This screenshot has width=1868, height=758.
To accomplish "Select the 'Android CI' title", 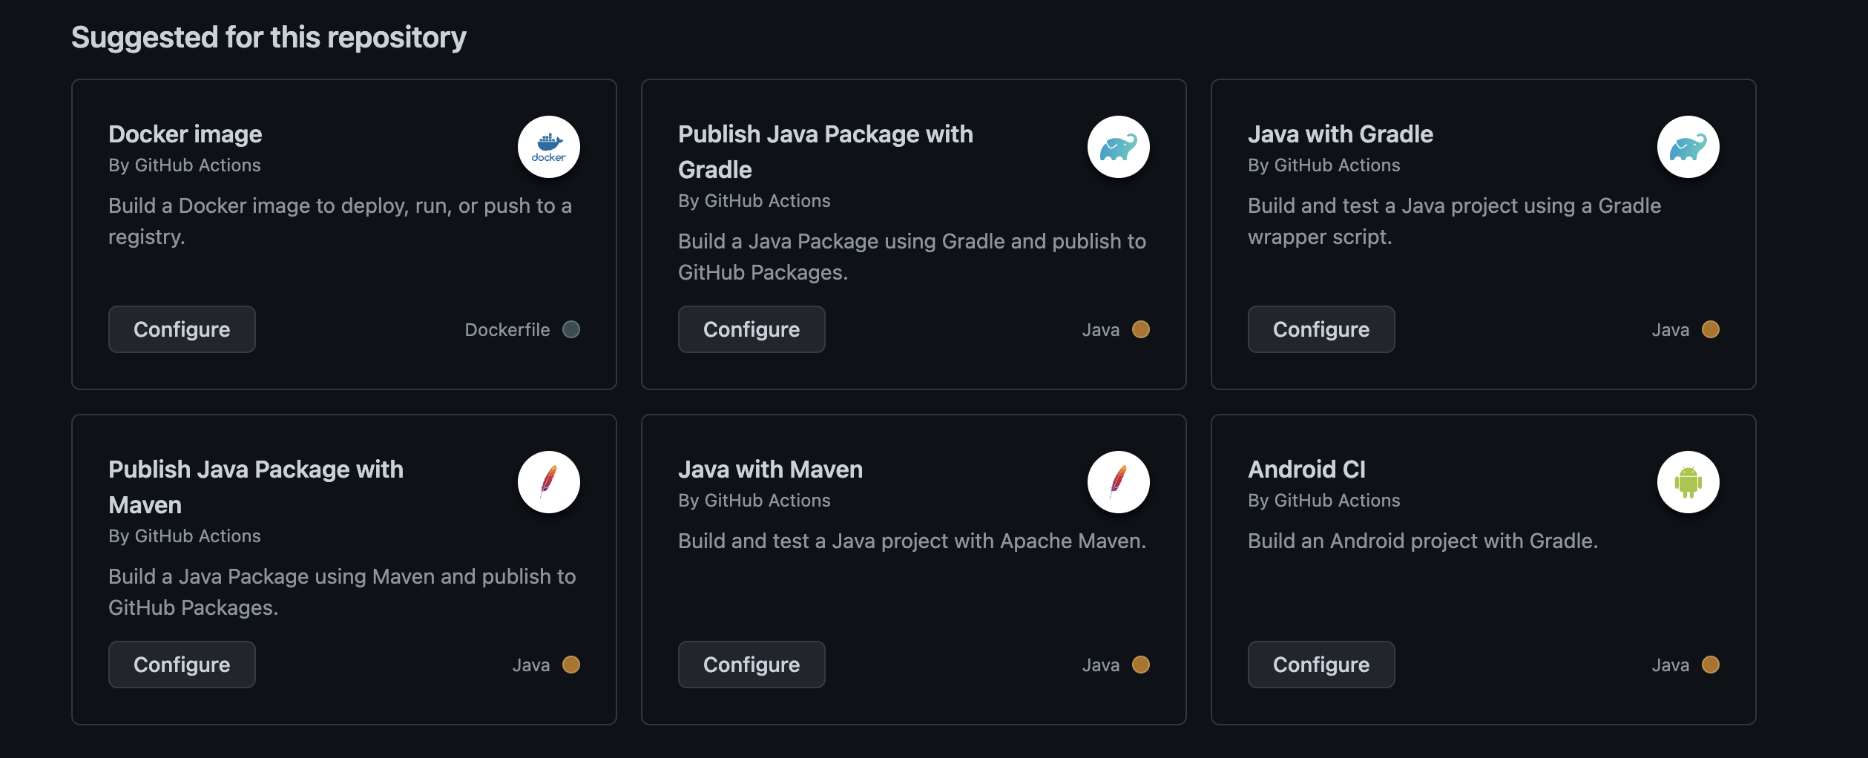I will pyautogui.click(x=1306, y=469).
